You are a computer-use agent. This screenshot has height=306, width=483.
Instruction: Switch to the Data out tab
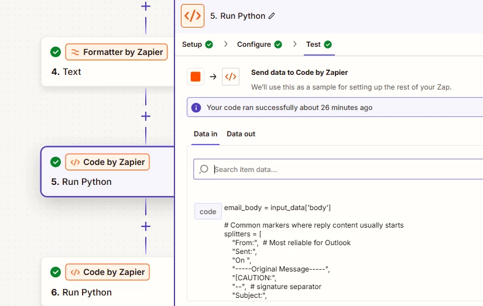pyautogui.click(x=241, y=134)
